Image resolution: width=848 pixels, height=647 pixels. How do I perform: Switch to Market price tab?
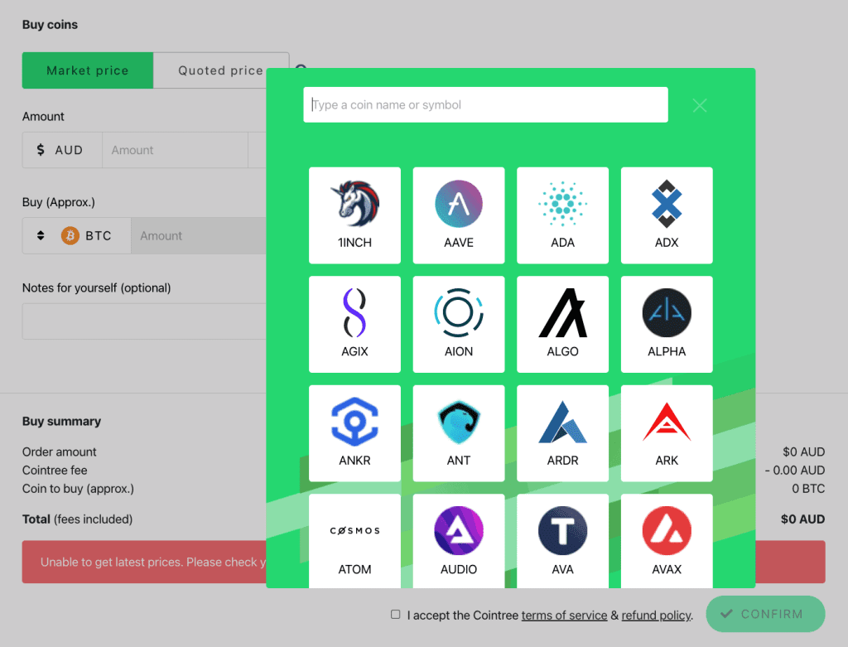pyautogui.click(x=88, y=70)
